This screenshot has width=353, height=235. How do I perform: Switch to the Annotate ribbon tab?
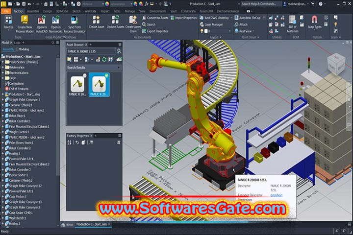90,11
